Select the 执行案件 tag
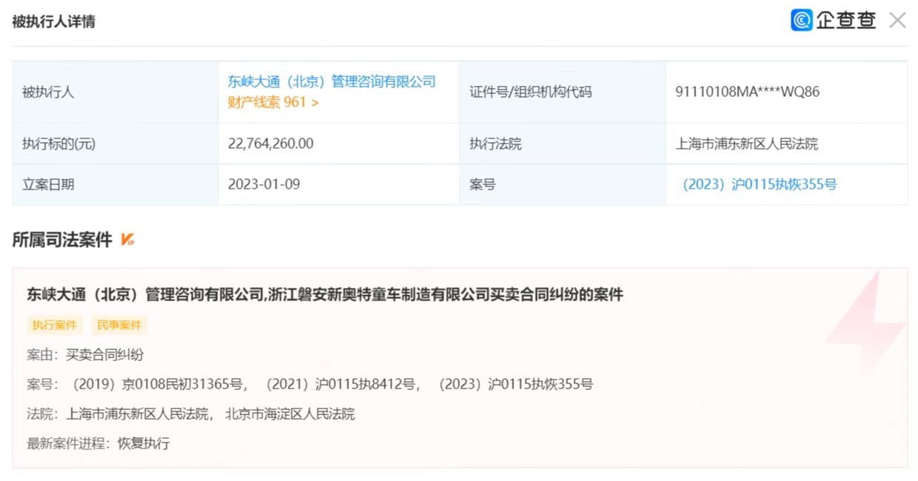The image size is (918, 481). point(55,325)
